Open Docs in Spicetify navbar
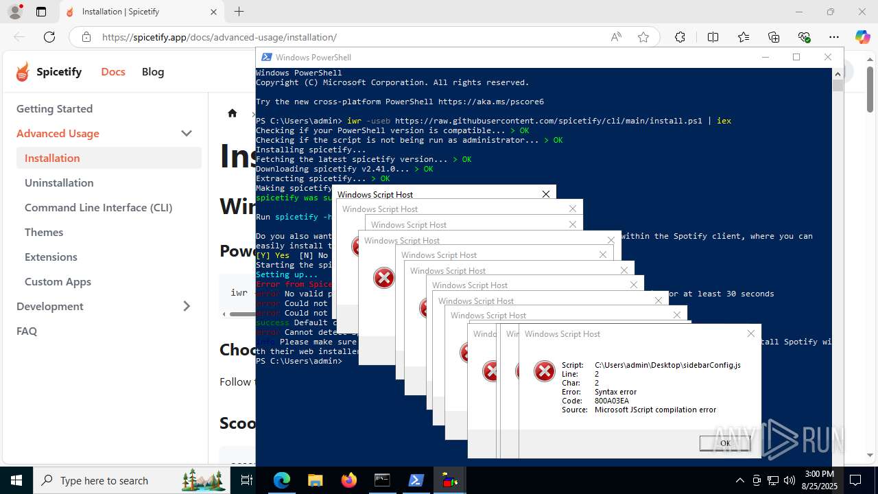This screenshot has height=494, width=878. point(113,71)
